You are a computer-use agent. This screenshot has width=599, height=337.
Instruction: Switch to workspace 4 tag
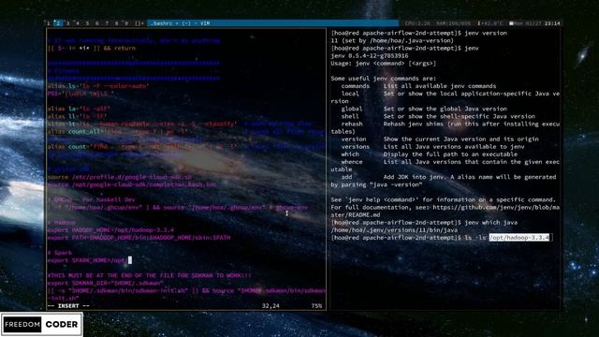point(78,23)
